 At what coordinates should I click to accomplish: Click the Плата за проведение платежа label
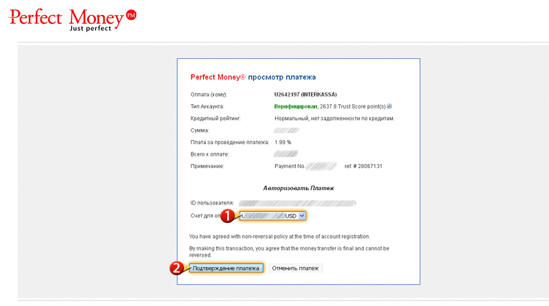click(230, 142)
